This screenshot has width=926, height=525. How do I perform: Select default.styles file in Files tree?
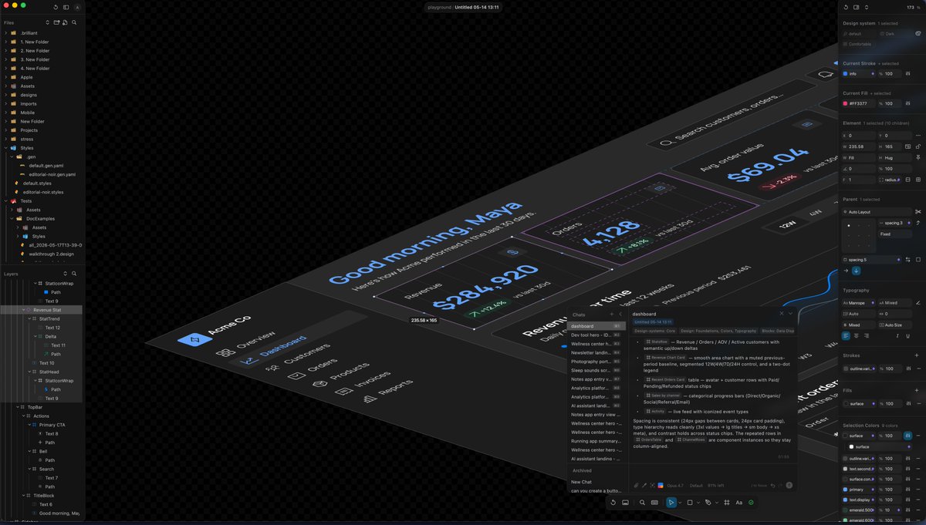(37, 183)
